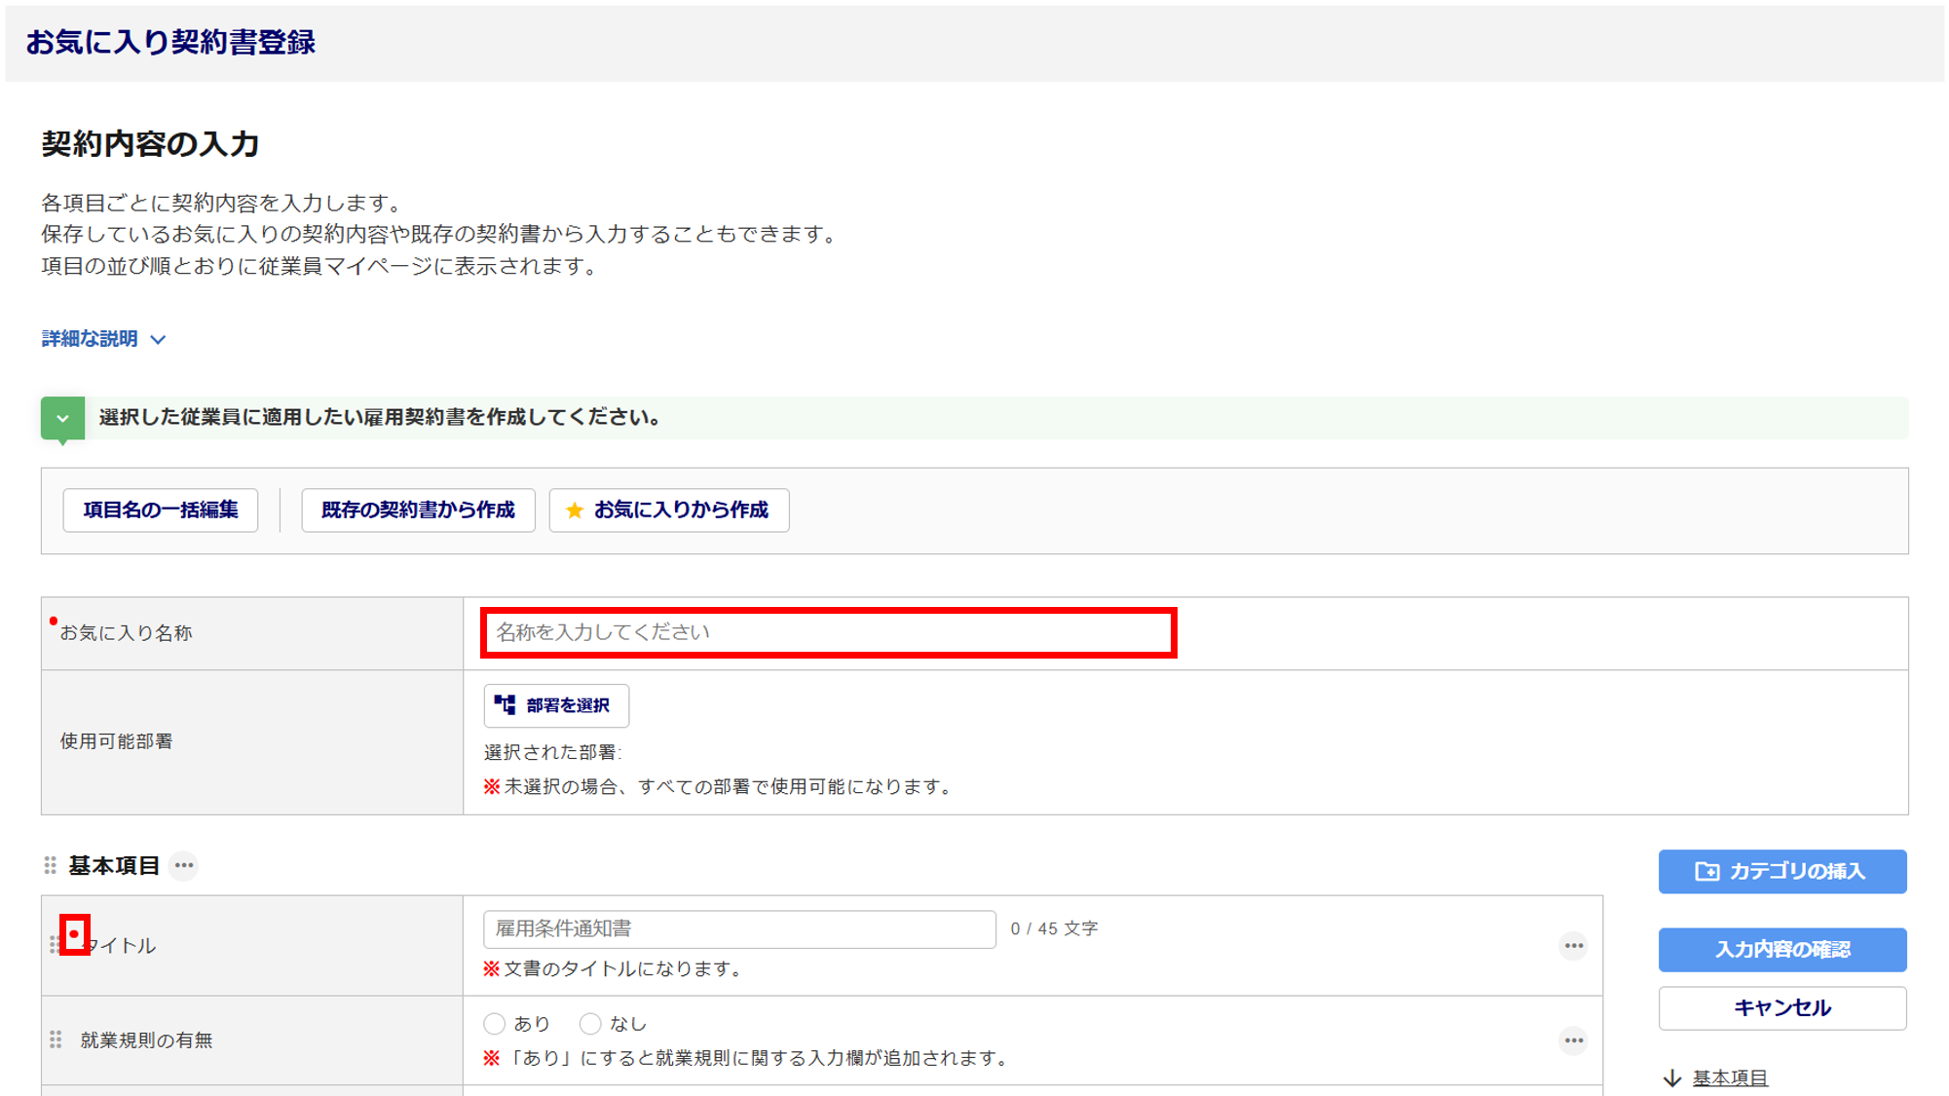Click the タイトル text field 雇用条件通知書

739,928
